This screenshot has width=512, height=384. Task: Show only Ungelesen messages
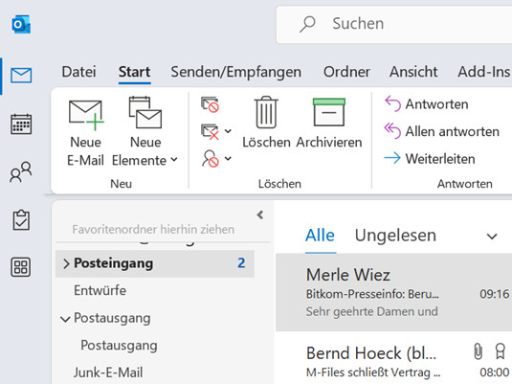pos(395,236)
